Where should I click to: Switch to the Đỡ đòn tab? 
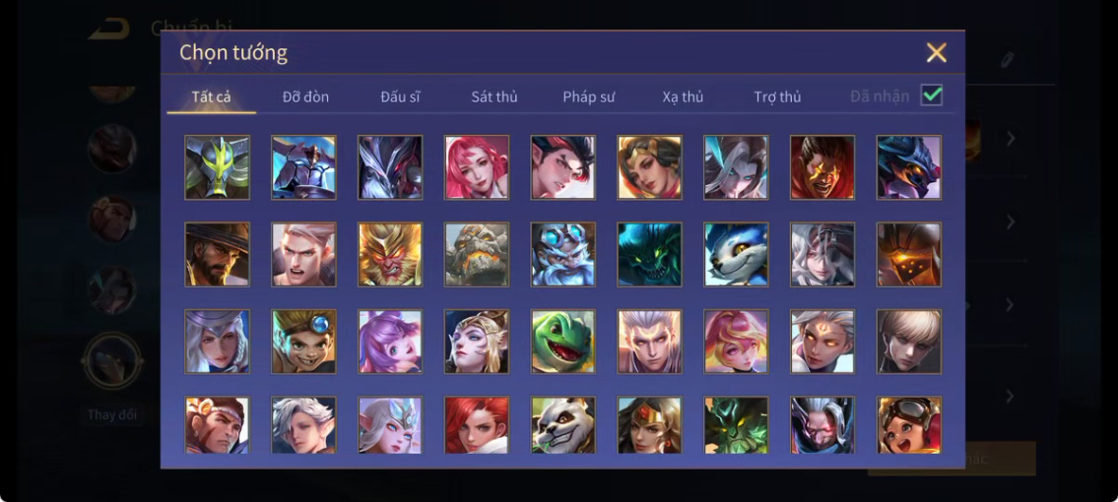tap(306, 96)
